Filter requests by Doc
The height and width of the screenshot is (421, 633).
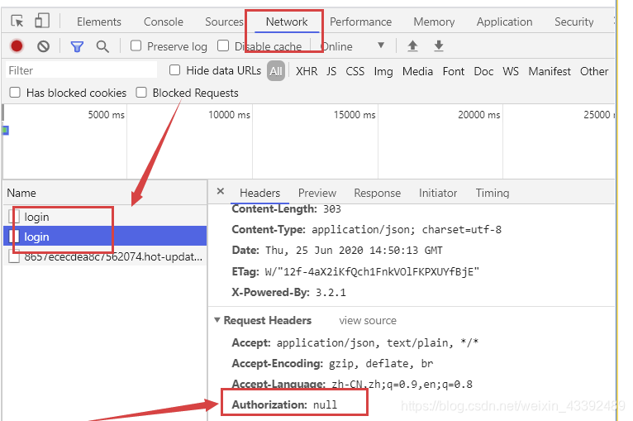coord(483,71)
